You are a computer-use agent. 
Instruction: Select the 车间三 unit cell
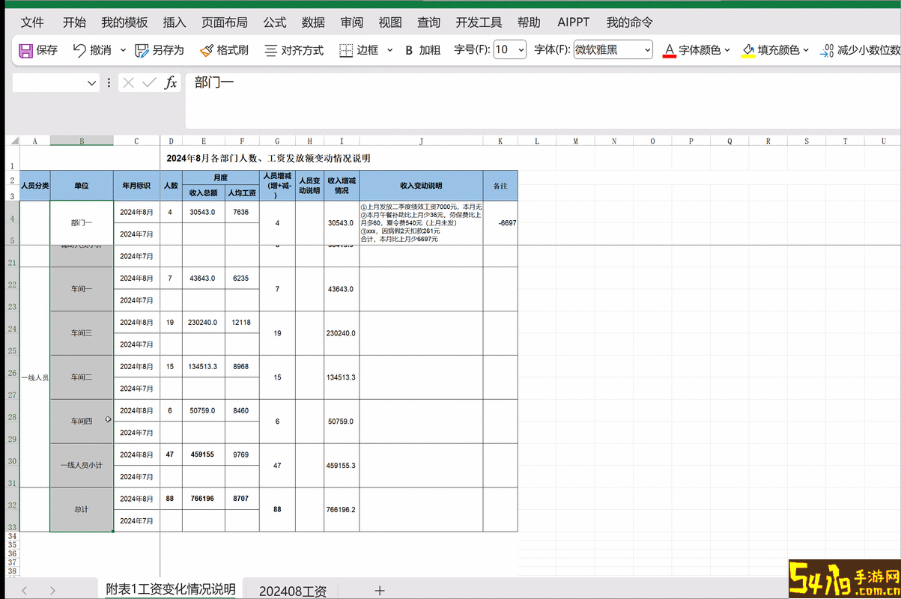coord(82,333)
